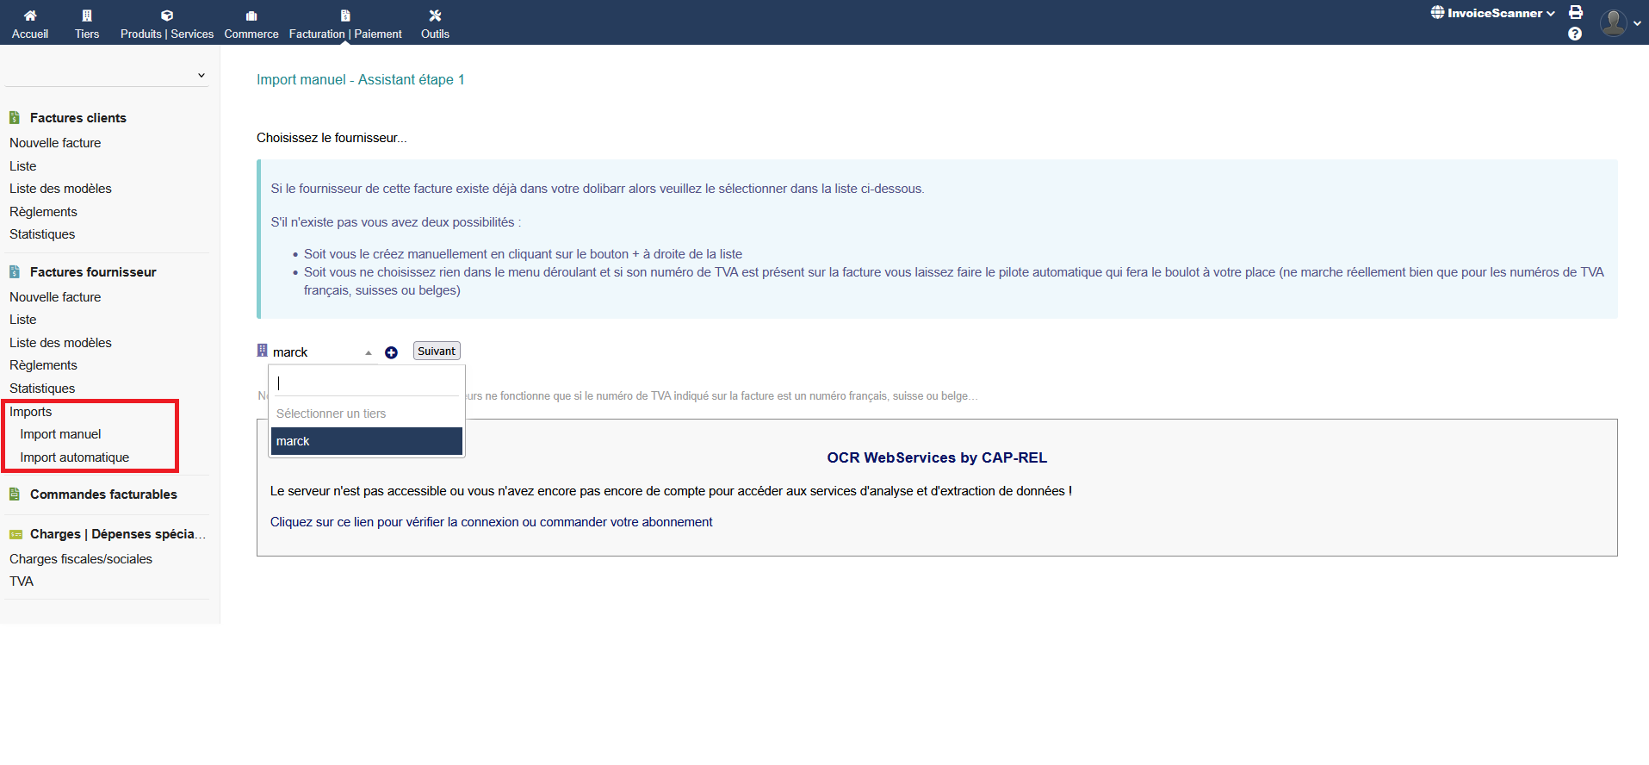Screen dimensions: 1649x765
Task: Expand the InvoiceScanner entity dropdown
Action: (x=1493, y=13)
